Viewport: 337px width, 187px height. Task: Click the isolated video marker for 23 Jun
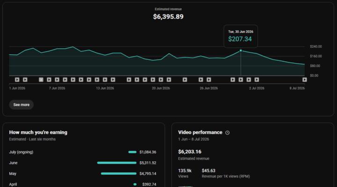coord(185,79)
